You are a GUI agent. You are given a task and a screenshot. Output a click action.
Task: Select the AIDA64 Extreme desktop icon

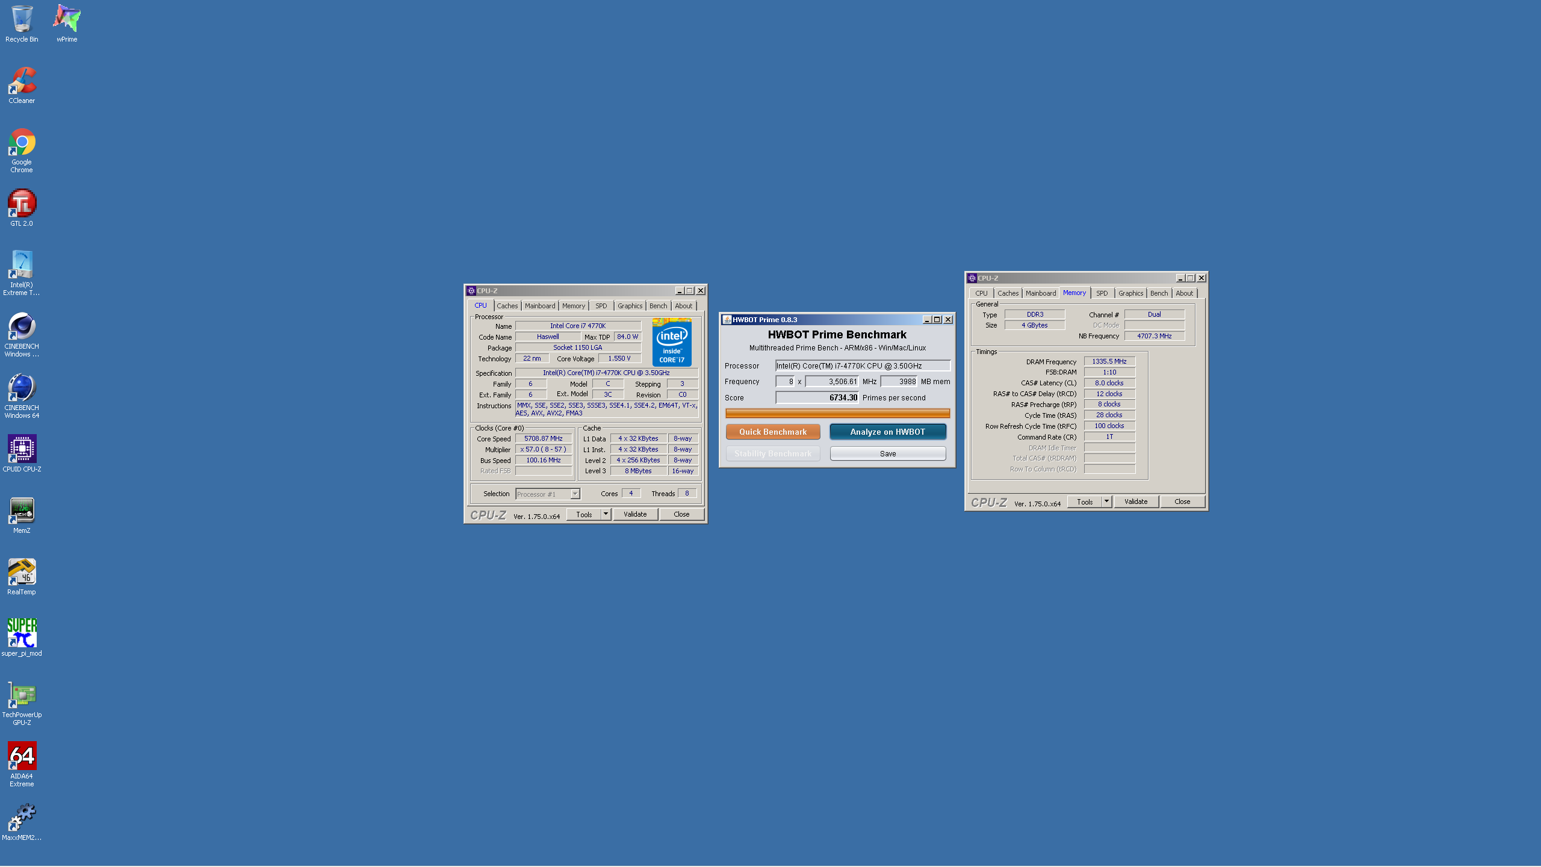22,765
